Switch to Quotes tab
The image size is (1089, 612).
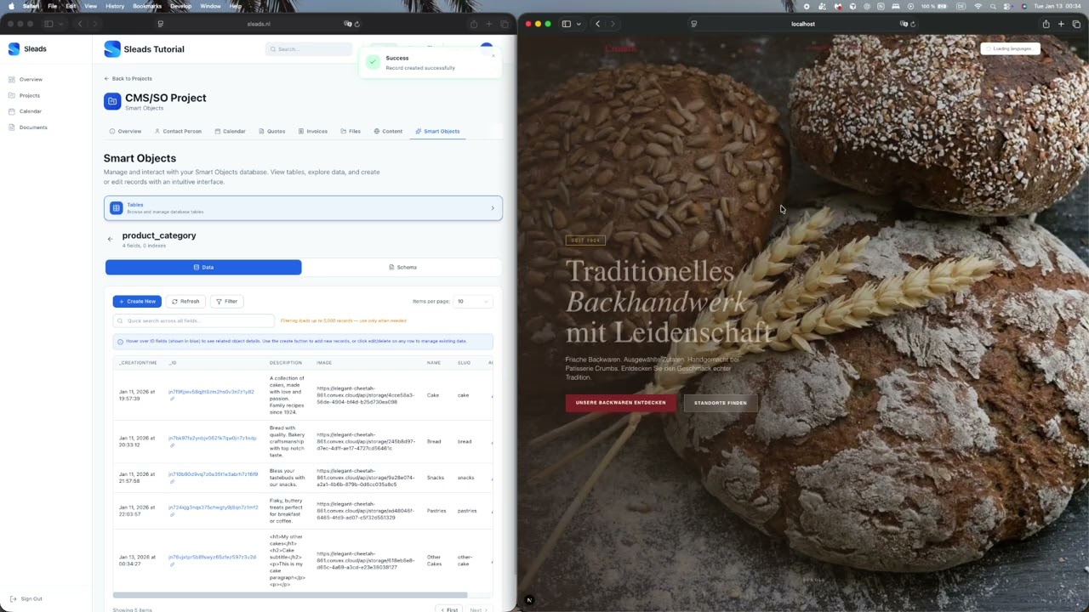coord(272,131)
